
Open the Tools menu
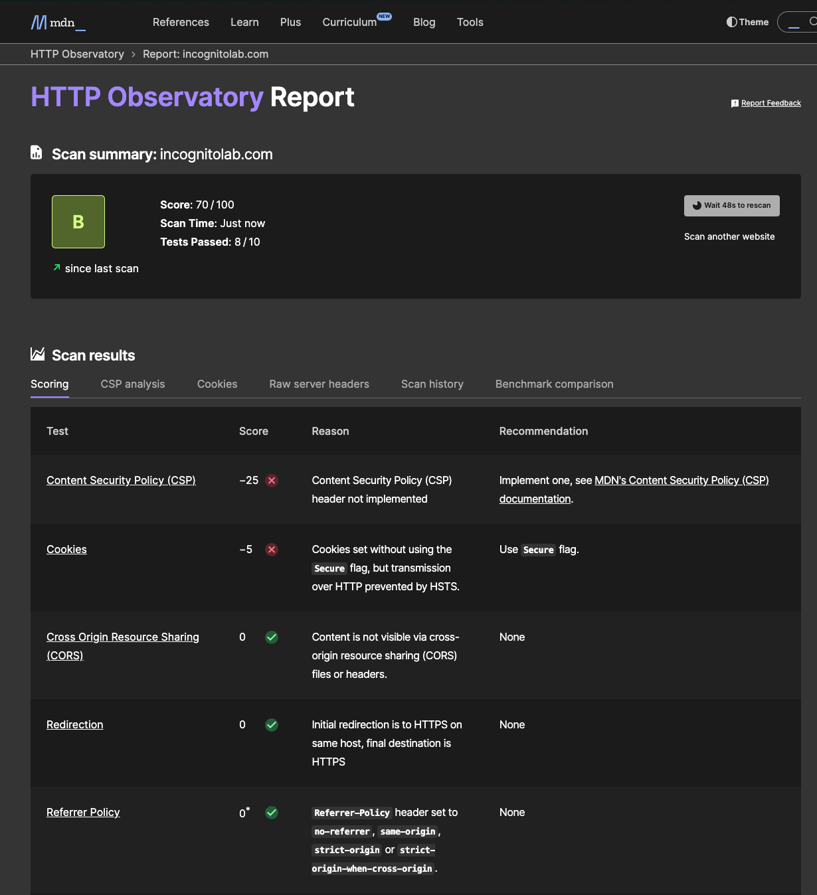[x=470, y=22]
